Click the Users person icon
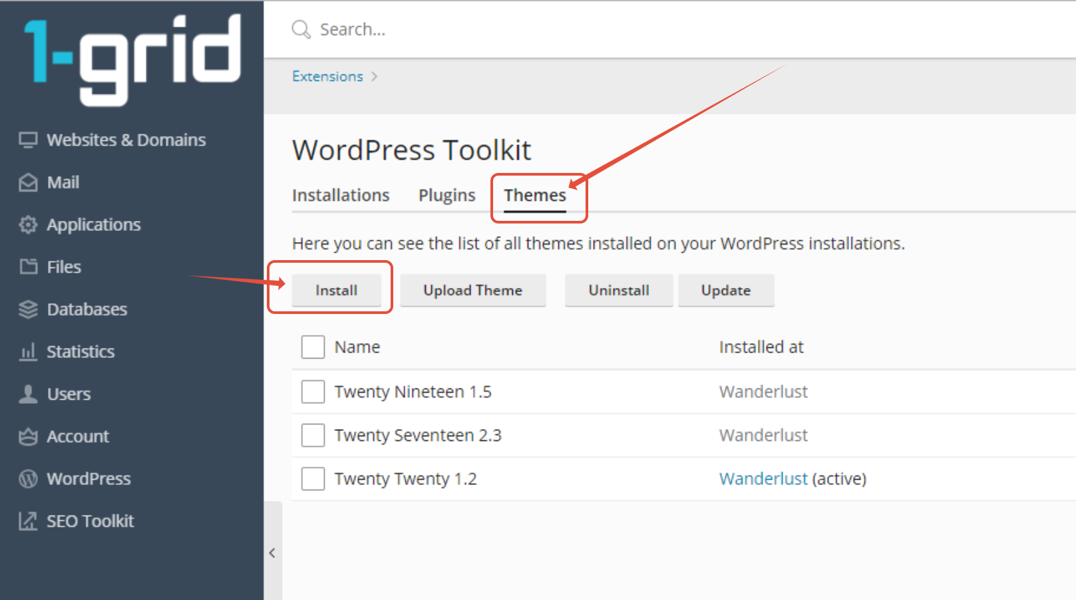Viewport: 1076px width, 600px height. [28, 394]
